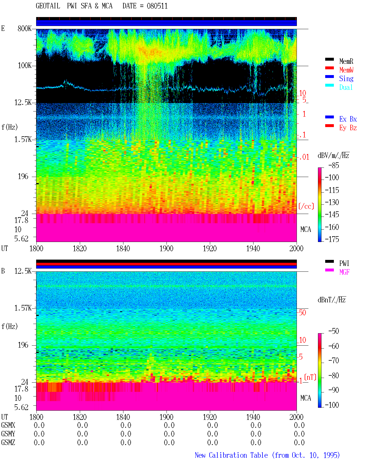
Task: Click the 800K frequency axis label
Action: click(x=25, y=29)
